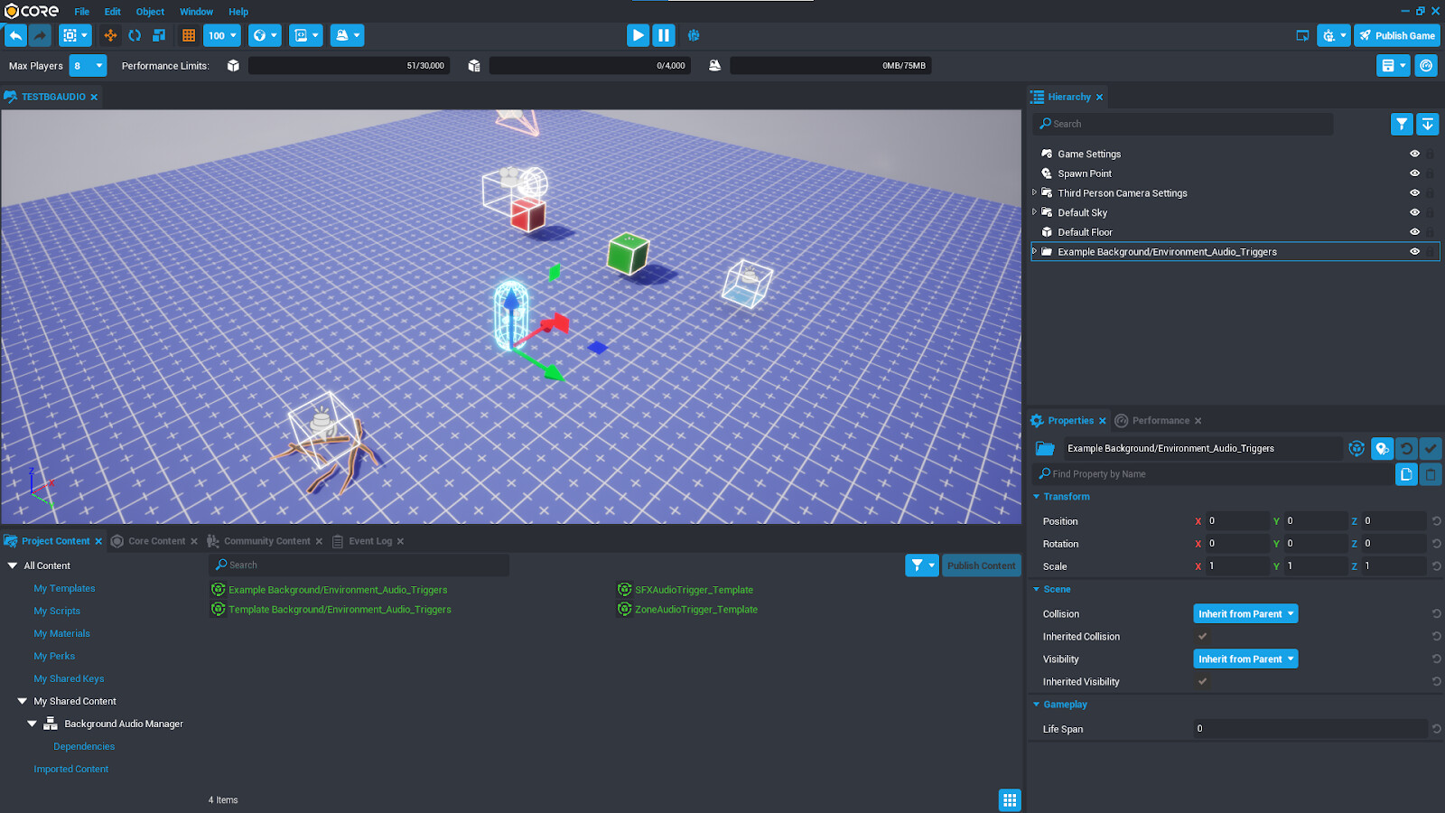Image resolution: width=1445 pixels, height=813 pixels.
Task: Hide the Spawn Point in the Hierarchy
Action: tap(1414, 173)
